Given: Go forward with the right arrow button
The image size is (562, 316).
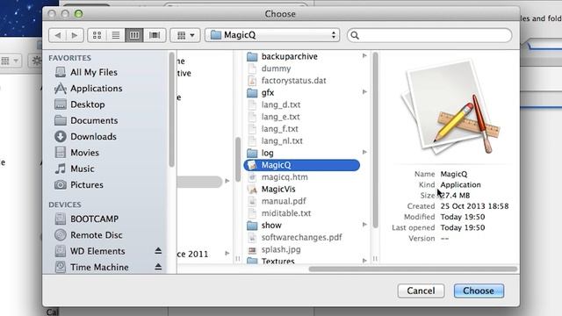Looking at the screenshot, I should [x=75, y=35].
